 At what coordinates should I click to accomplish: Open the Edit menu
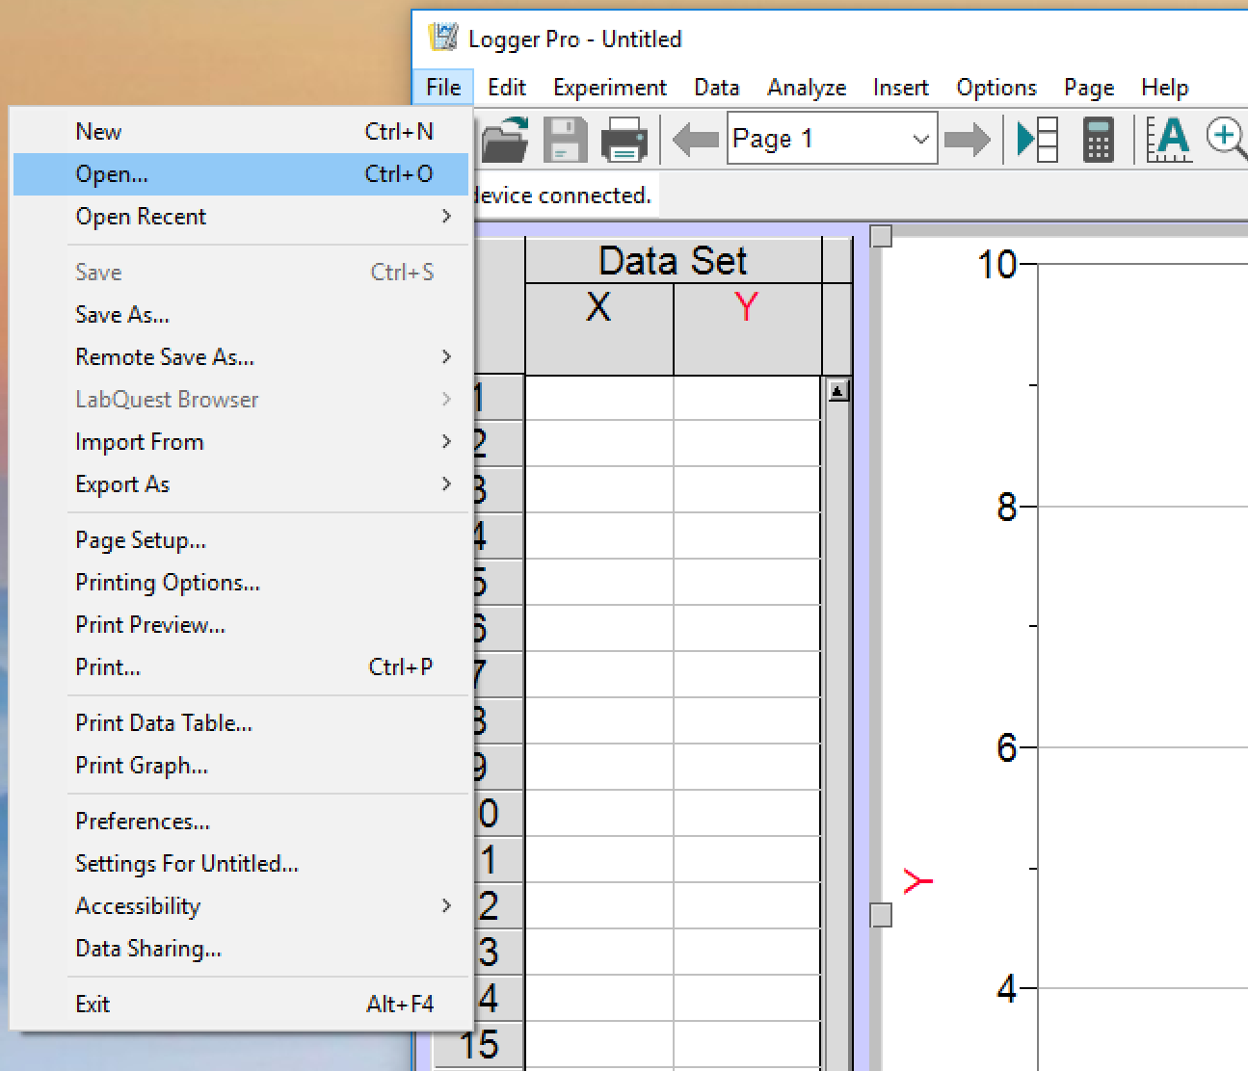(x=507, y=88)
